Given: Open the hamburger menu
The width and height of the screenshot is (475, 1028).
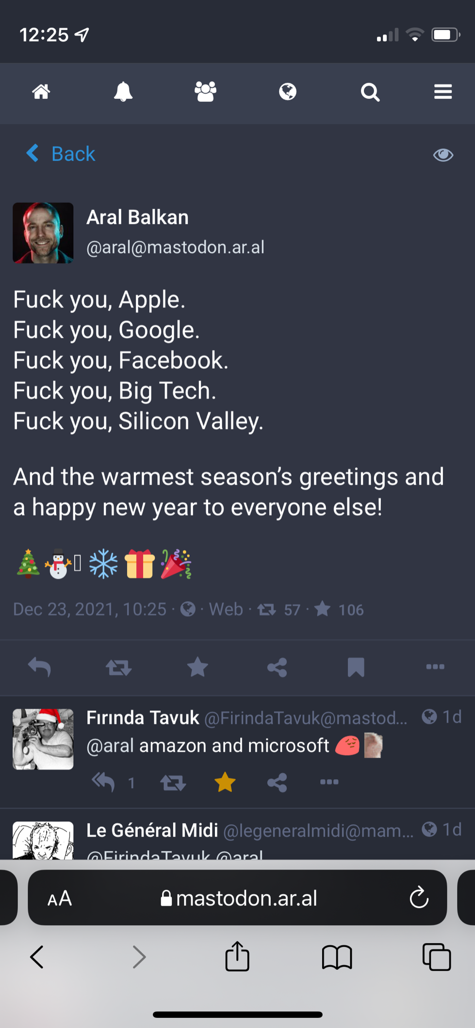Looking at the screenshot, I should click(x=443, y=92).
